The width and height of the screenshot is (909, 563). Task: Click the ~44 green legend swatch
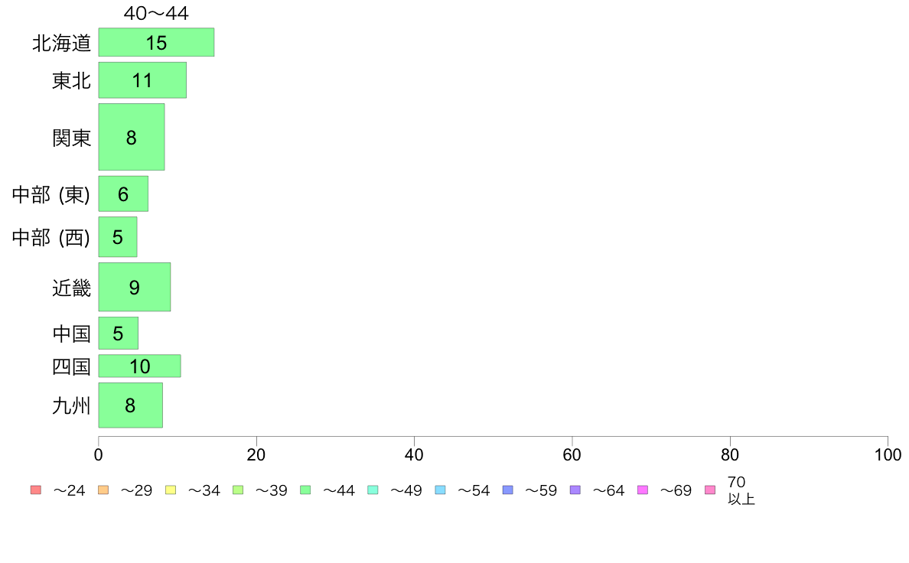[305, 490]
